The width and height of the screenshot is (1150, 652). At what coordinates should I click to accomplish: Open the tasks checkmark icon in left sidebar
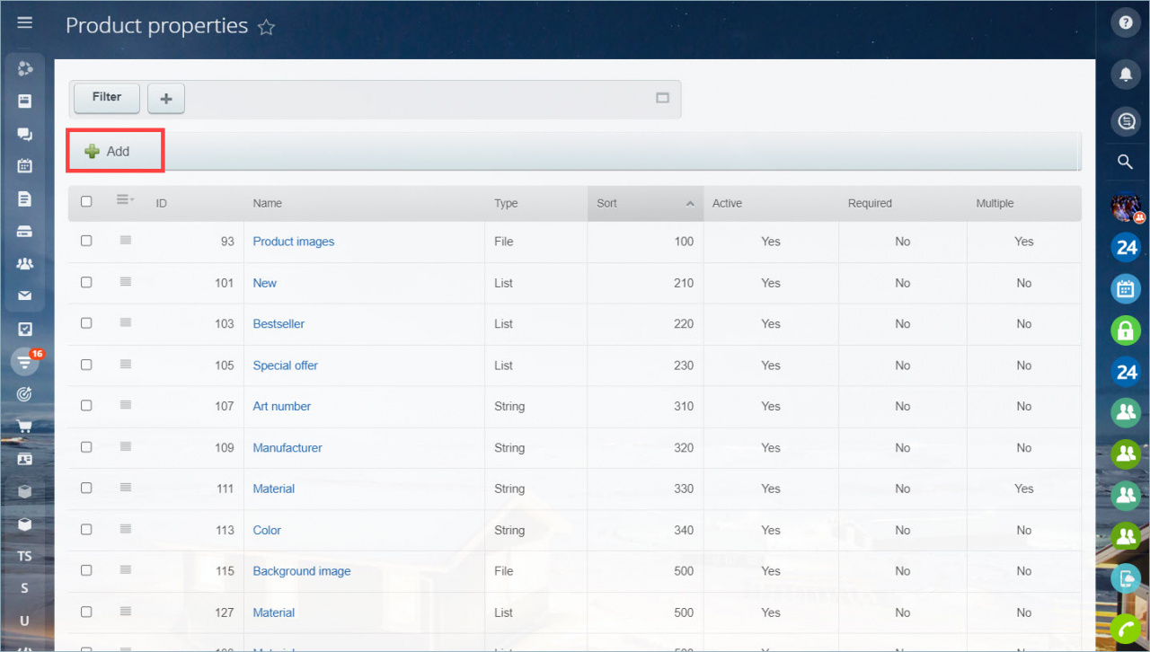point(25,329)
